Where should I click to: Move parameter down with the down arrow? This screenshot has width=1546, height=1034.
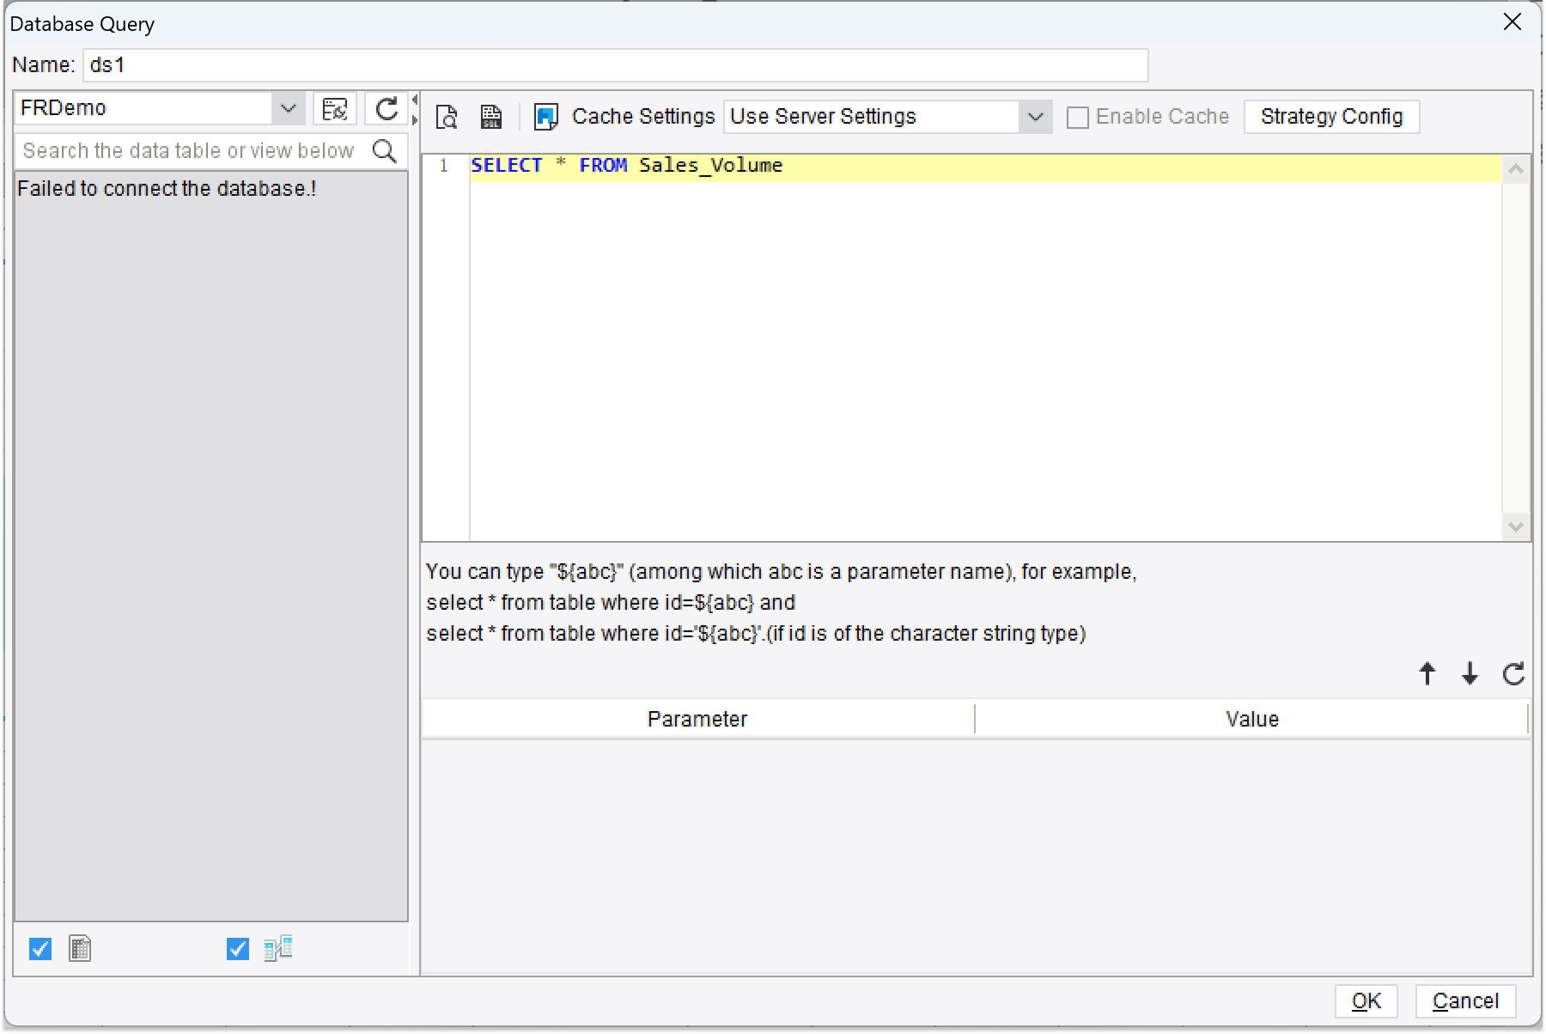[x=1470, y=674]
